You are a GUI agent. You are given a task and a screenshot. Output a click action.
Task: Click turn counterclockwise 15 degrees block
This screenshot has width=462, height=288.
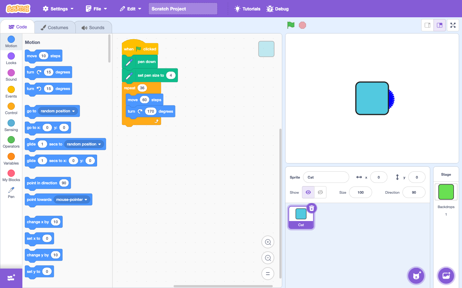pyautogui.click(x=48, y=89)
